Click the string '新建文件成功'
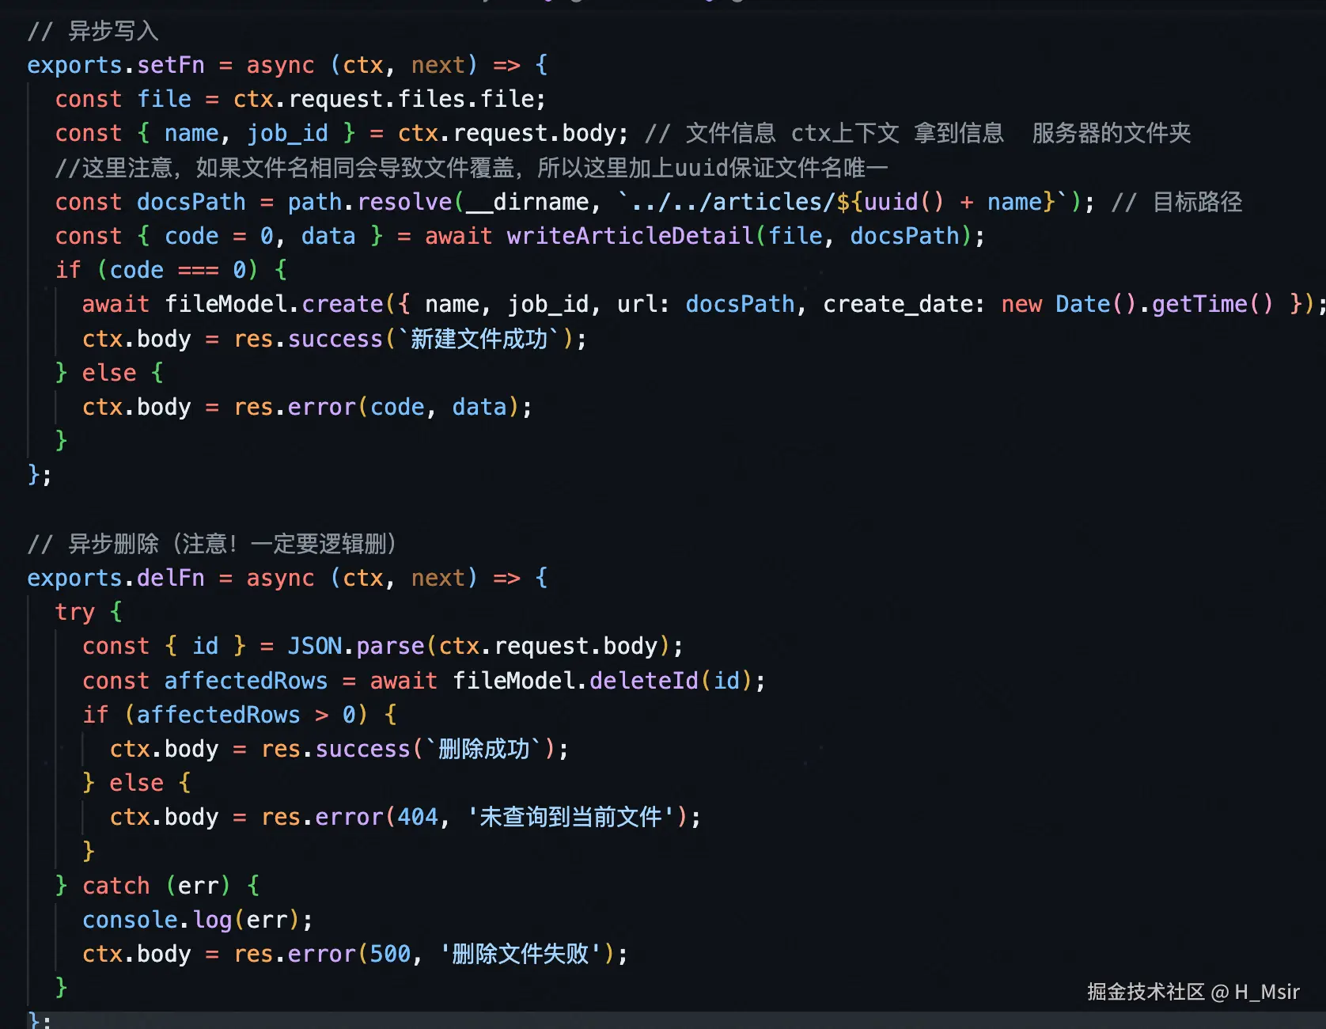This screenshot has height=1029, width=1326. pos(479,339)
